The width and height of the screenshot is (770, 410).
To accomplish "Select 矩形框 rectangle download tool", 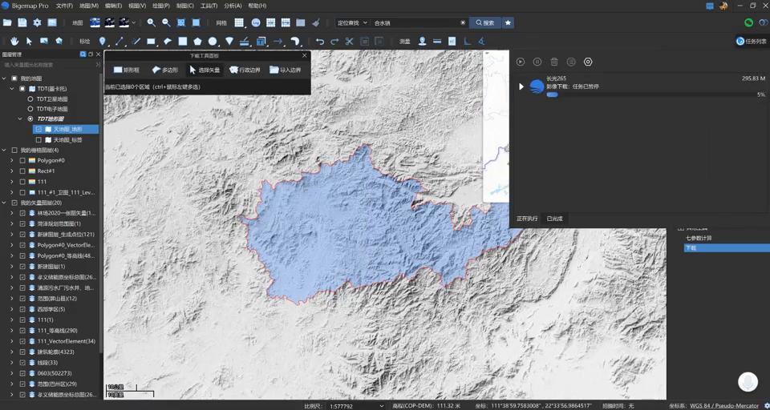I will click(127, 70).
